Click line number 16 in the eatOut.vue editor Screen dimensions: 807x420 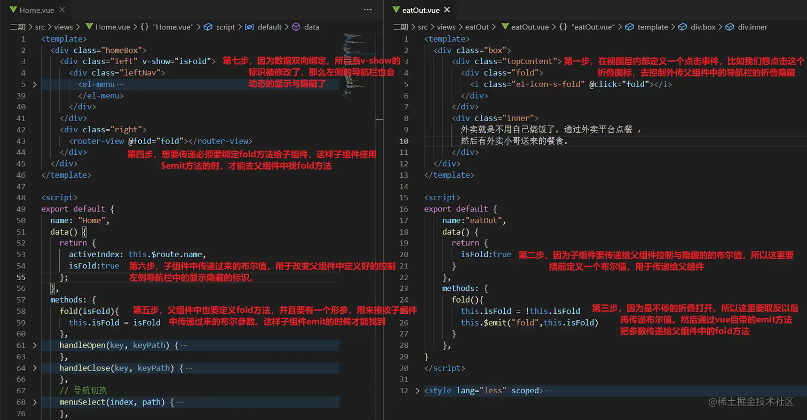[403, 209]
